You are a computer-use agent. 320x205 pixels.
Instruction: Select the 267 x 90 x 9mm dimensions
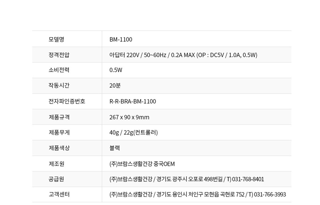point(129,117)
